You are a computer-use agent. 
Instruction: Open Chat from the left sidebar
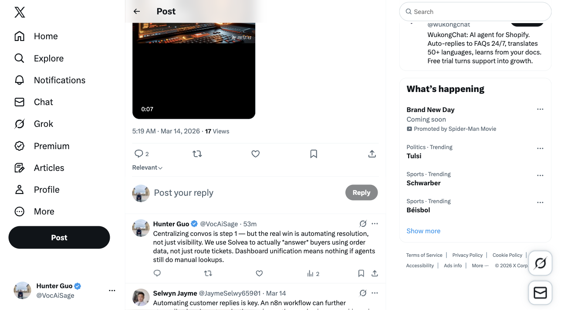pos(43,102)
